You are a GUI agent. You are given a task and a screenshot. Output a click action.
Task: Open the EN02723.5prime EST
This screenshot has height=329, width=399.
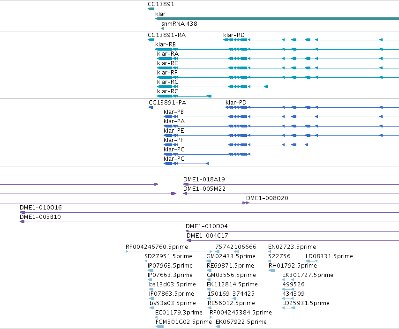[292, 247]
